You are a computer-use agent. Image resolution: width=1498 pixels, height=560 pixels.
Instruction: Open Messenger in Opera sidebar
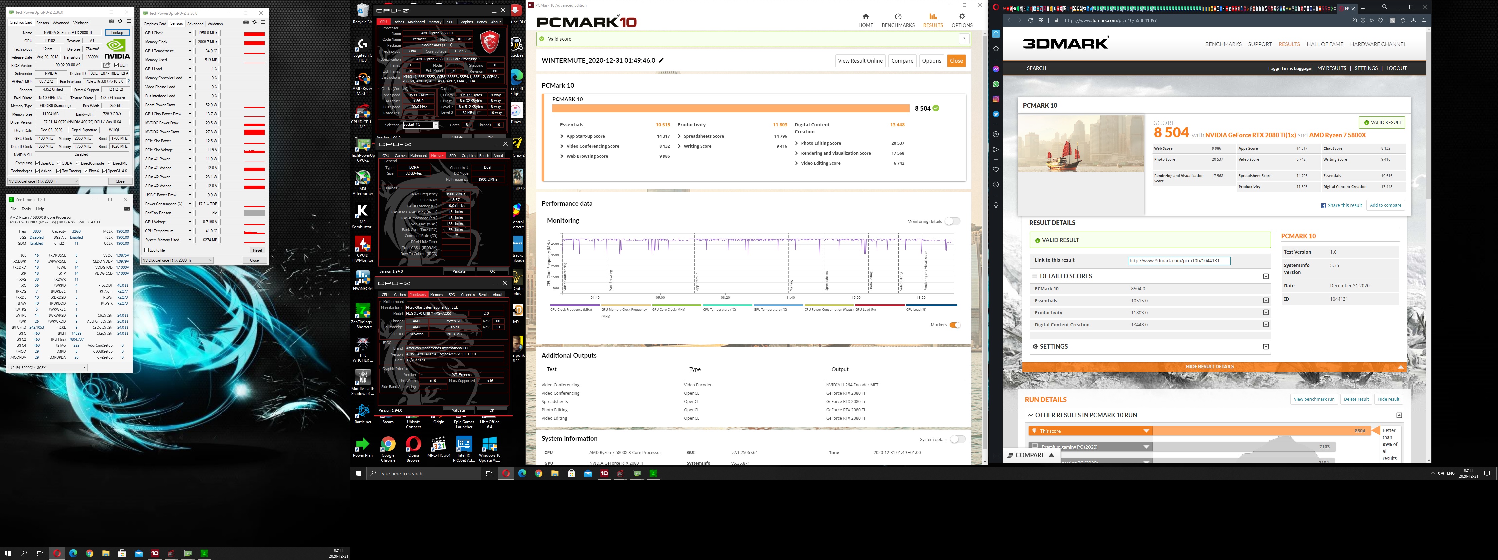(996, 69)
